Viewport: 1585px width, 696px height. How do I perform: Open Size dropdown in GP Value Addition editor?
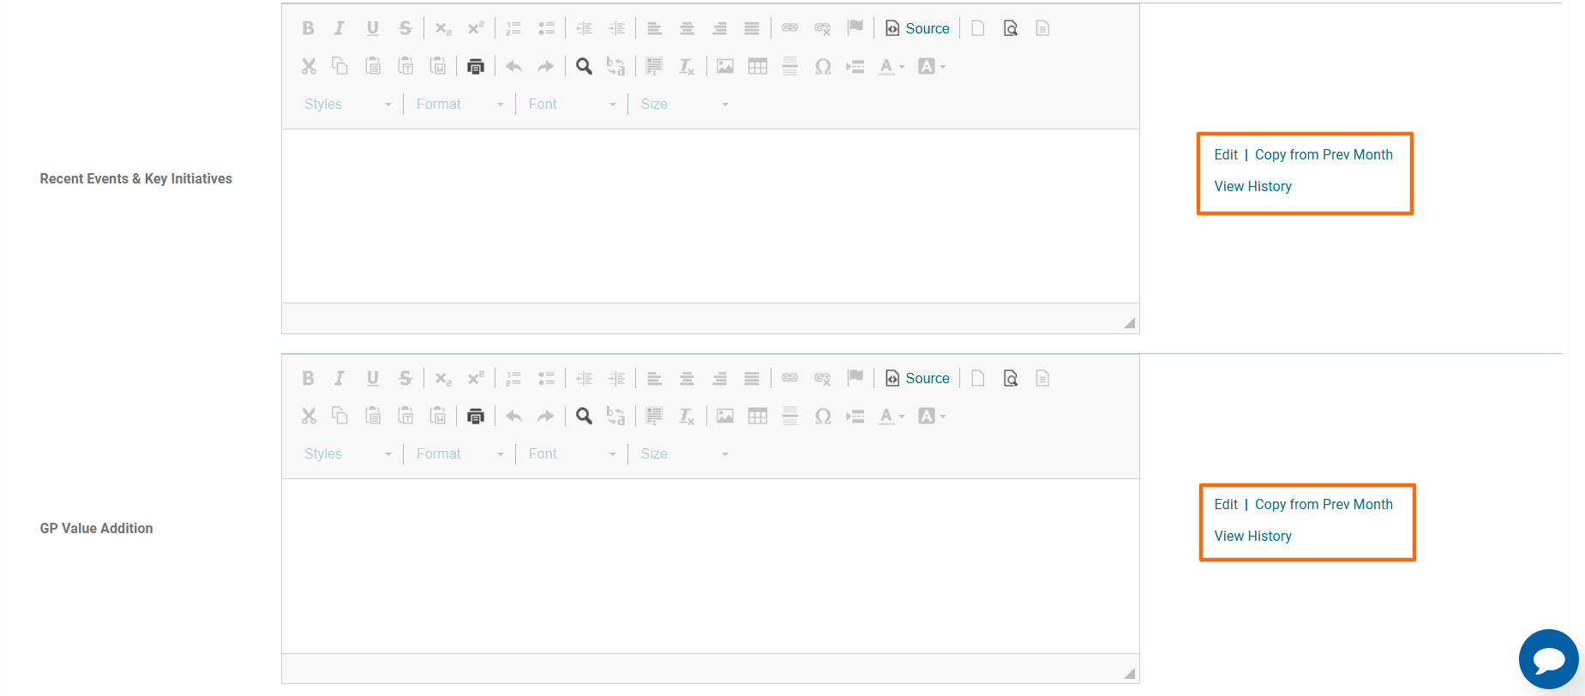(684, 453)
